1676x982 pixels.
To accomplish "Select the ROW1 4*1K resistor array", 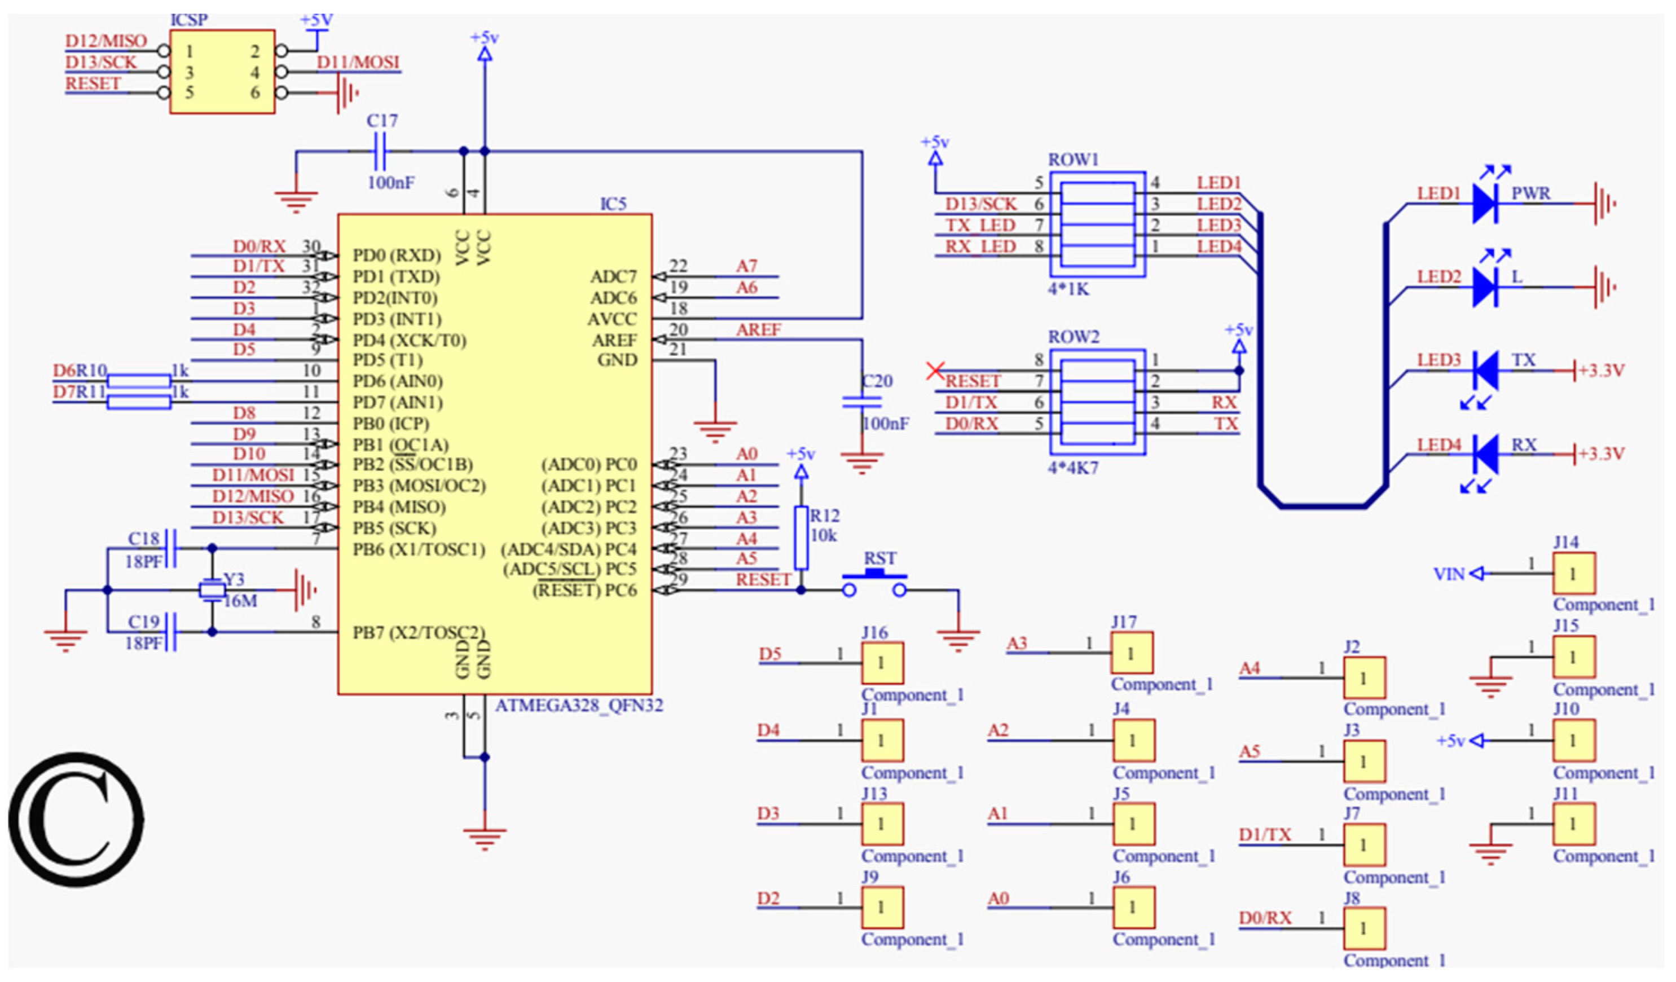I will 1097,224.
